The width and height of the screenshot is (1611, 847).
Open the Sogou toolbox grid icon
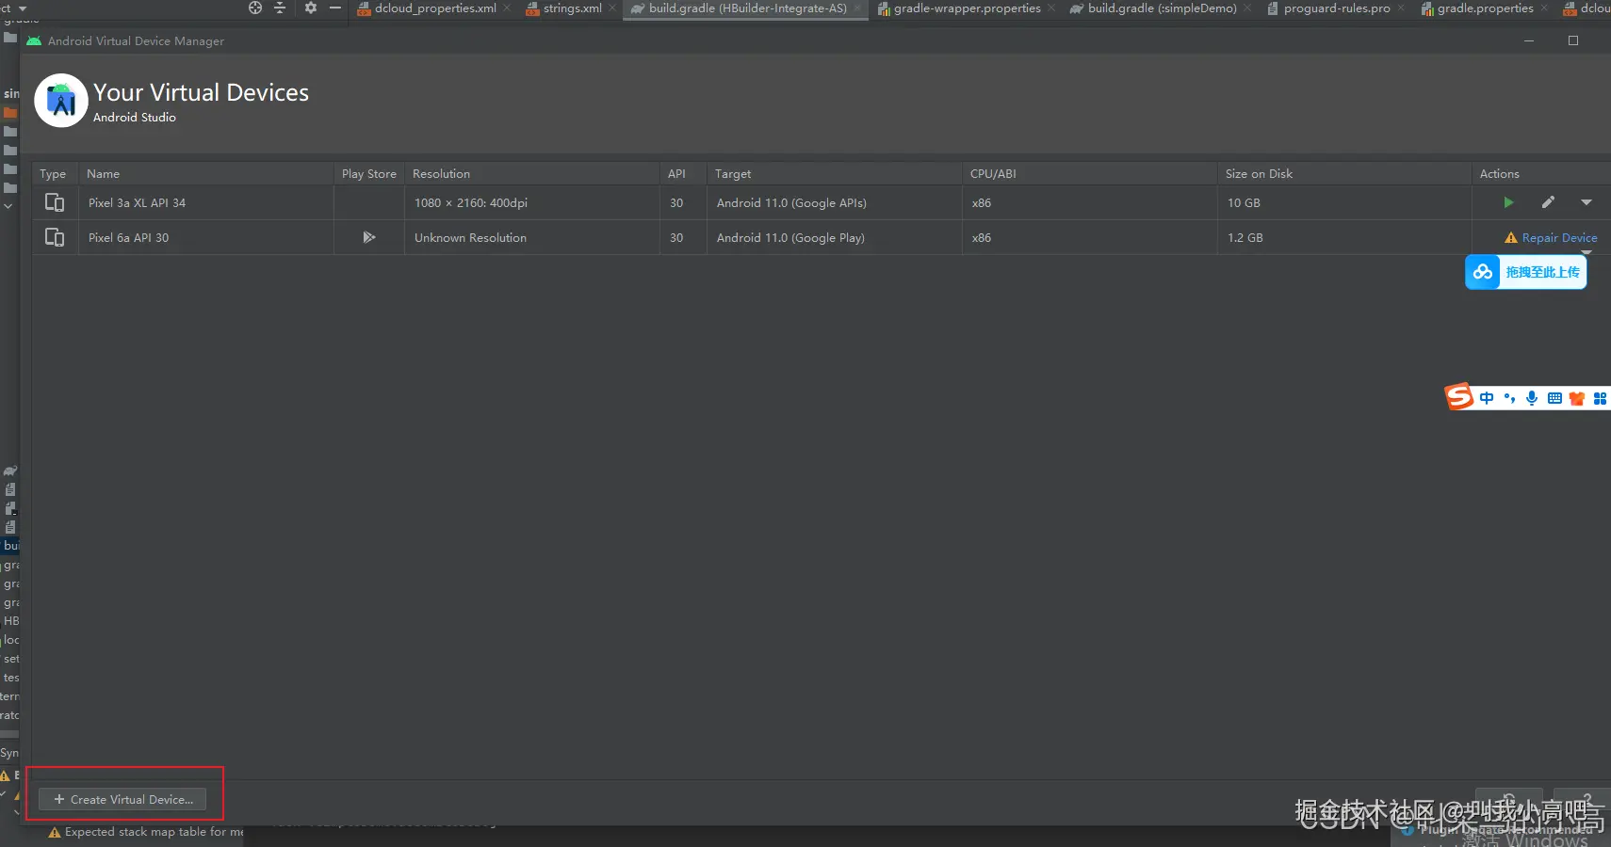pyautogui.click(x=1600, y=398)
